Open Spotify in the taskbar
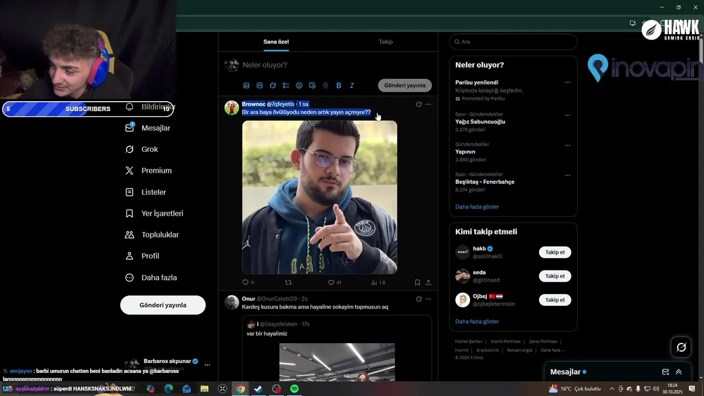The width and height of the screenshot is (704, 396). tap(294, 389)
